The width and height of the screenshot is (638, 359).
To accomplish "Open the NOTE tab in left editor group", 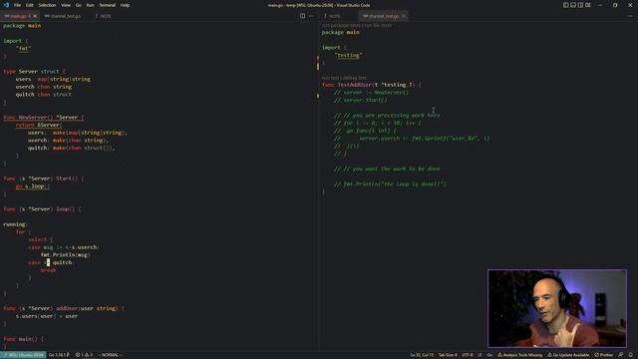I will point(104,16).
